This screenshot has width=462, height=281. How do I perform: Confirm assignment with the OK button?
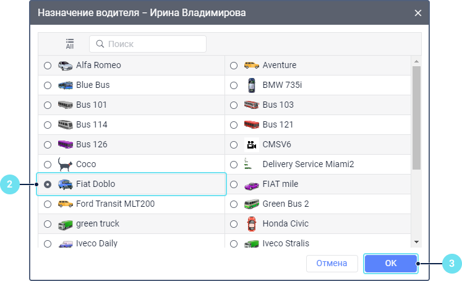pyautogui.click(x=391, y=263)
